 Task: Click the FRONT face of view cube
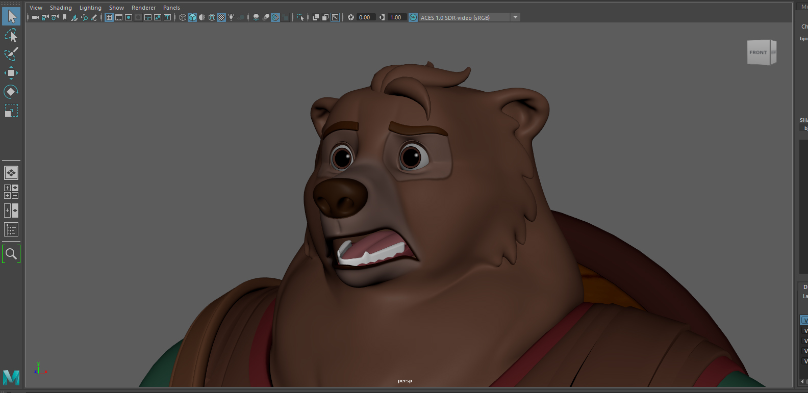point(758,53)
